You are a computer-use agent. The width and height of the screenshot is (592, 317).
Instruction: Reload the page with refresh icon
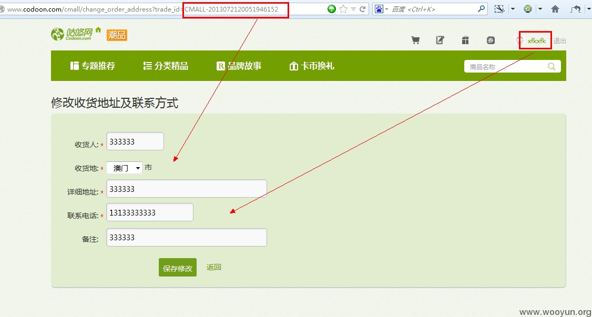pos(362,9)
